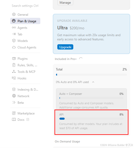Viewport: 134px width, 148px height.
Task: Collapse the Auto and API usage breakdown
Action: pyautogui.click(x=93, y=82)
